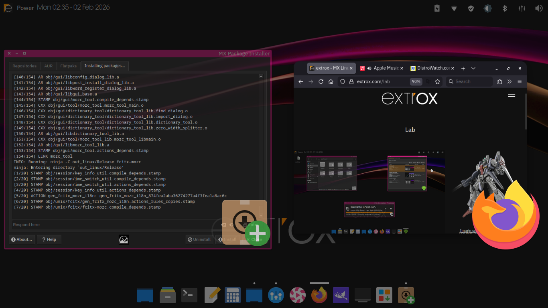This screenshot has width=548, height=308.
Task: Open Firefox extensions puzzle icon
Action: click(x=499, y=81)
